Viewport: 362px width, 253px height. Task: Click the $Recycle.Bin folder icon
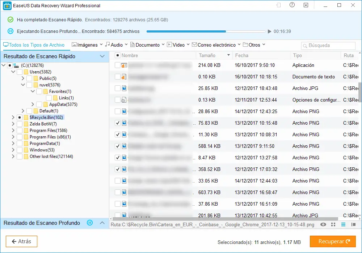pyautogui.click(x=26, y=117)
